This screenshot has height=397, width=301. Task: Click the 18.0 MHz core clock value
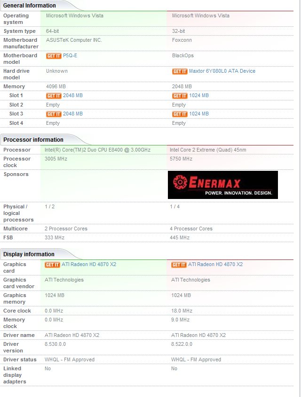182,311
